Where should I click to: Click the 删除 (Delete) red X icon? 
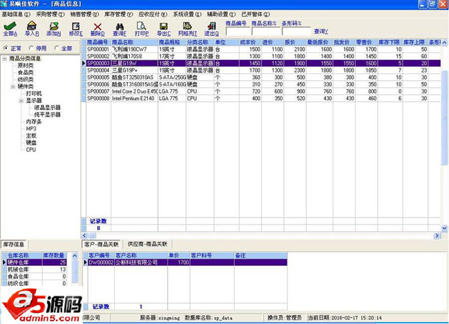(97, 28)
